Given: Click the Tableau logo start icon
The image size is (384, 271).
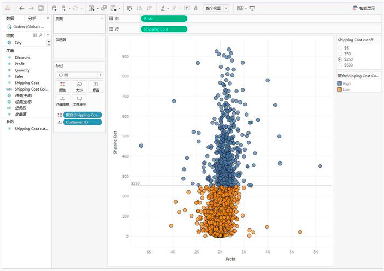Looking at the screenshot, I should 8,8.
